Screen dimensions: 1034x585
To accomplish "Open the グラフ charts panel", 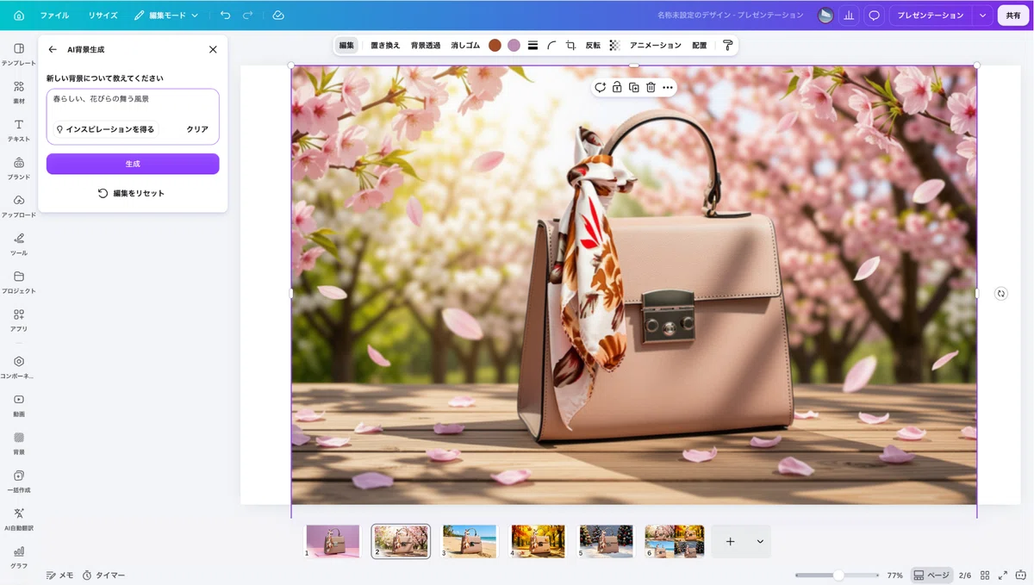I will (x=19, y=557).
